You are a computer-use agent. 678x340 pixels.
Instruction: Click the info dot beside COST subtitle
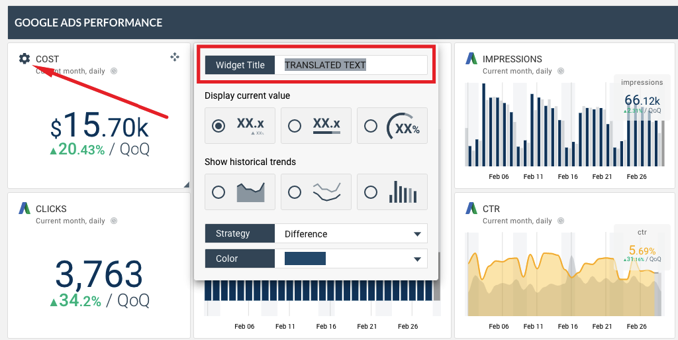114,71
